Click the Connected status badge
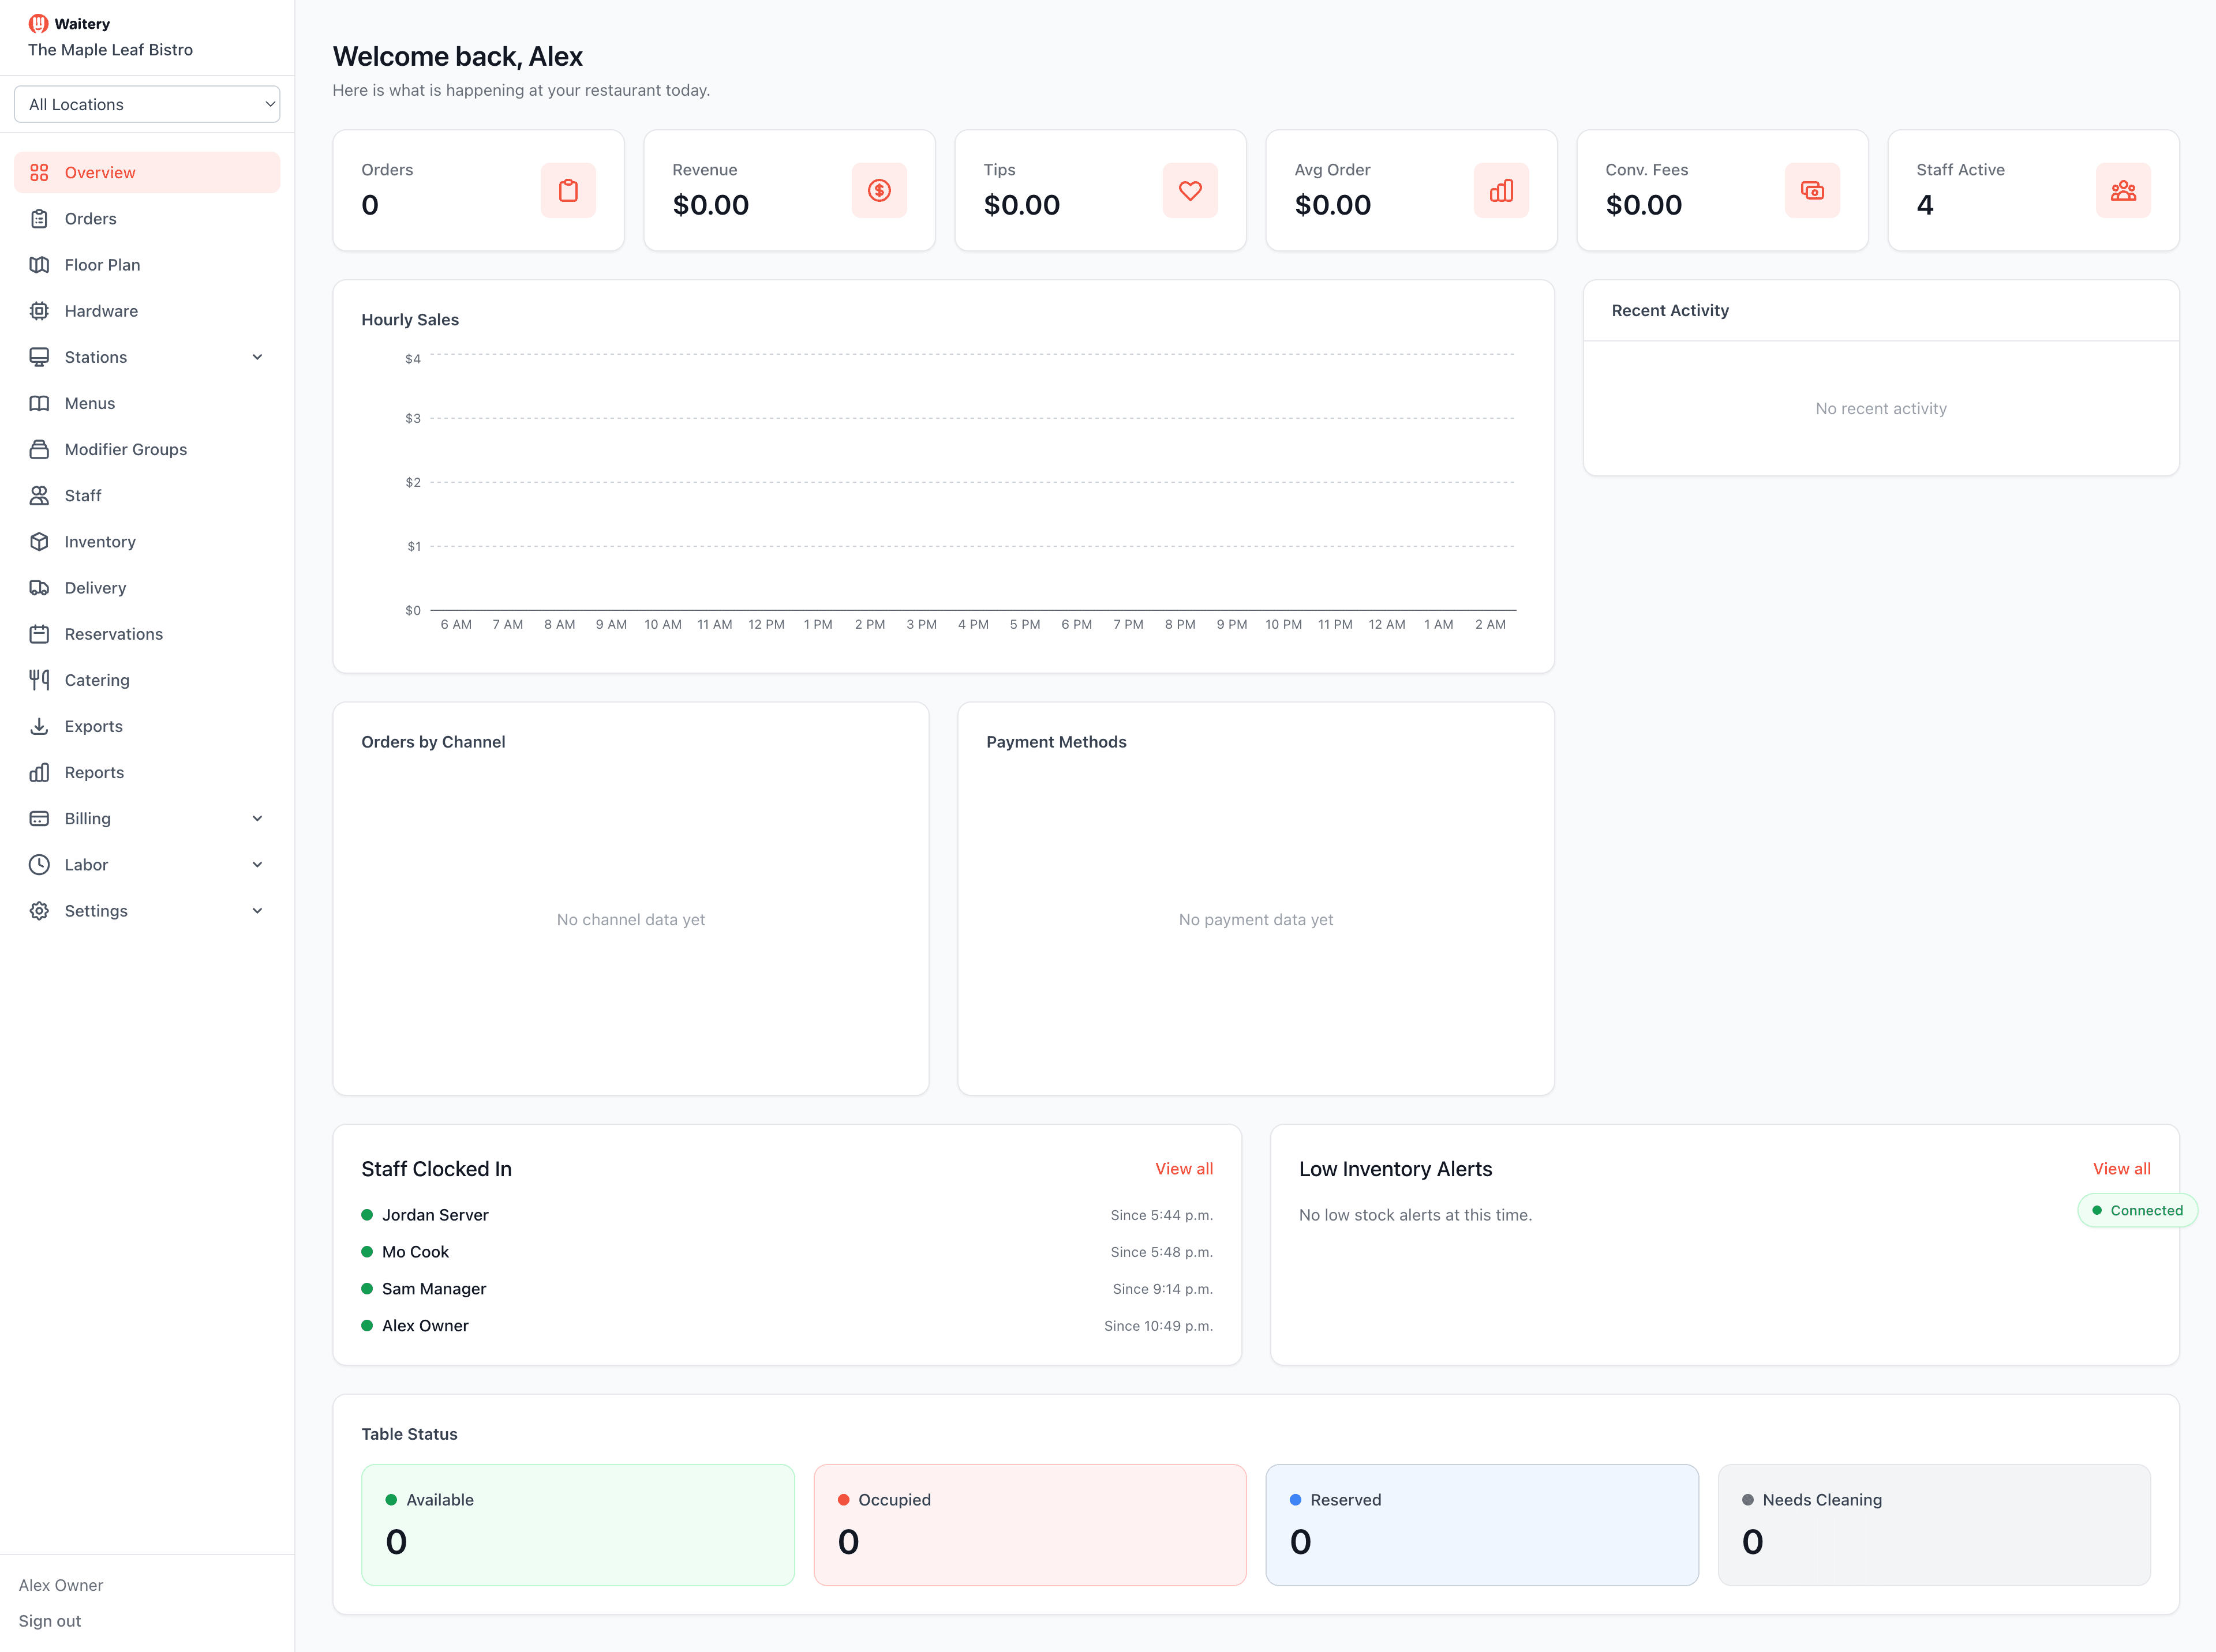 2137,1210
